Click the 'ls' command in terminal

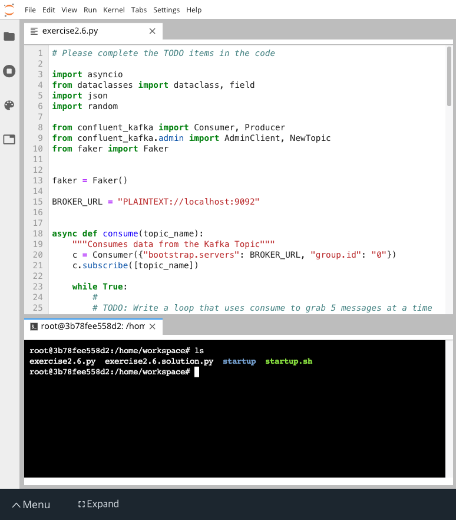point(199,351)
